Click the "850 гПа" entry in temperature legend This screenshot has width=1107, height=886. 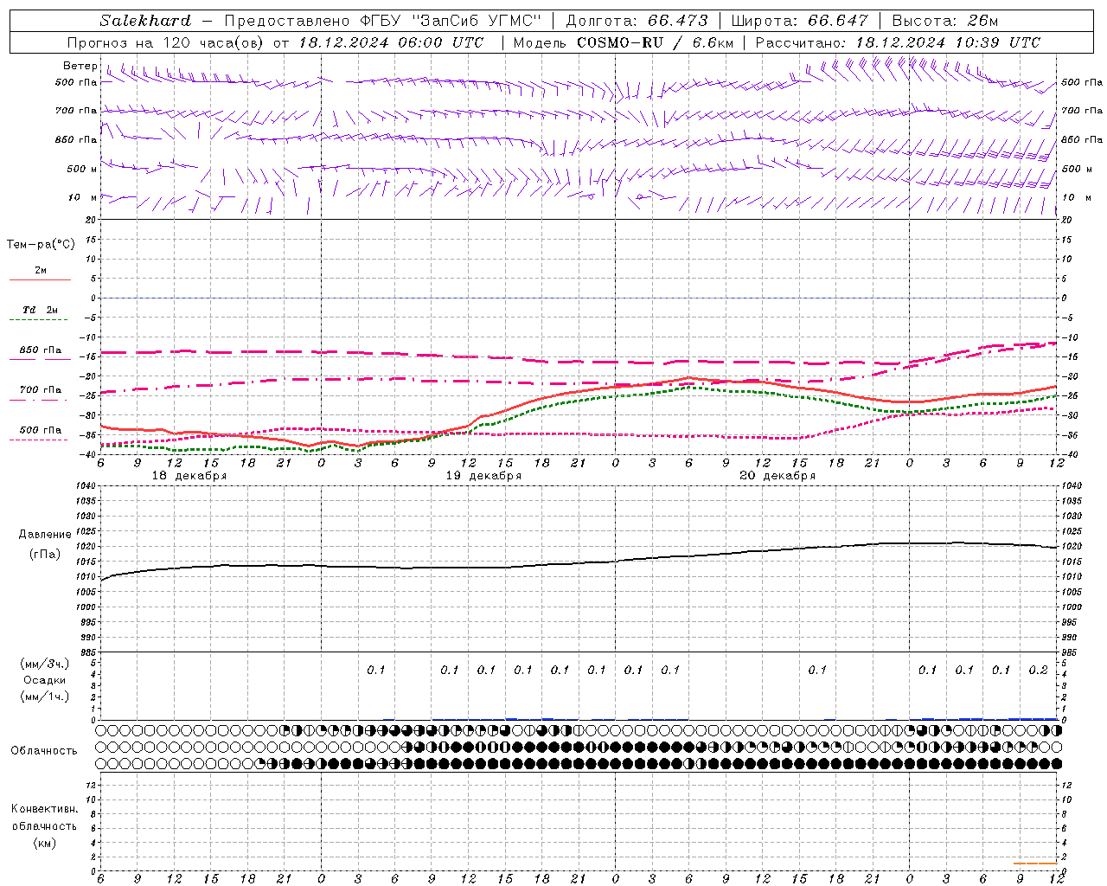coord(41,350)
